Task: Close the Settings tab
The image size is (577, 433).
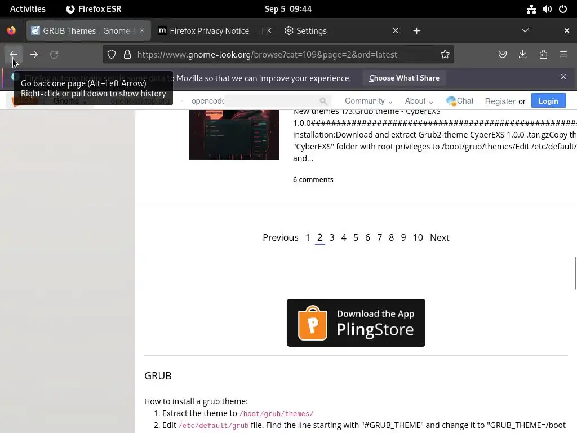Action: pos(396,30)
